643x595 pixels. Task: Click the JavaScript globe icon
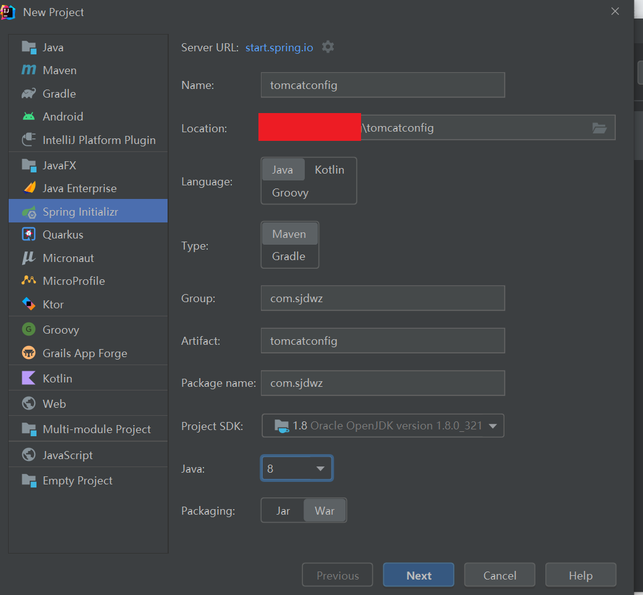point(28,455)
